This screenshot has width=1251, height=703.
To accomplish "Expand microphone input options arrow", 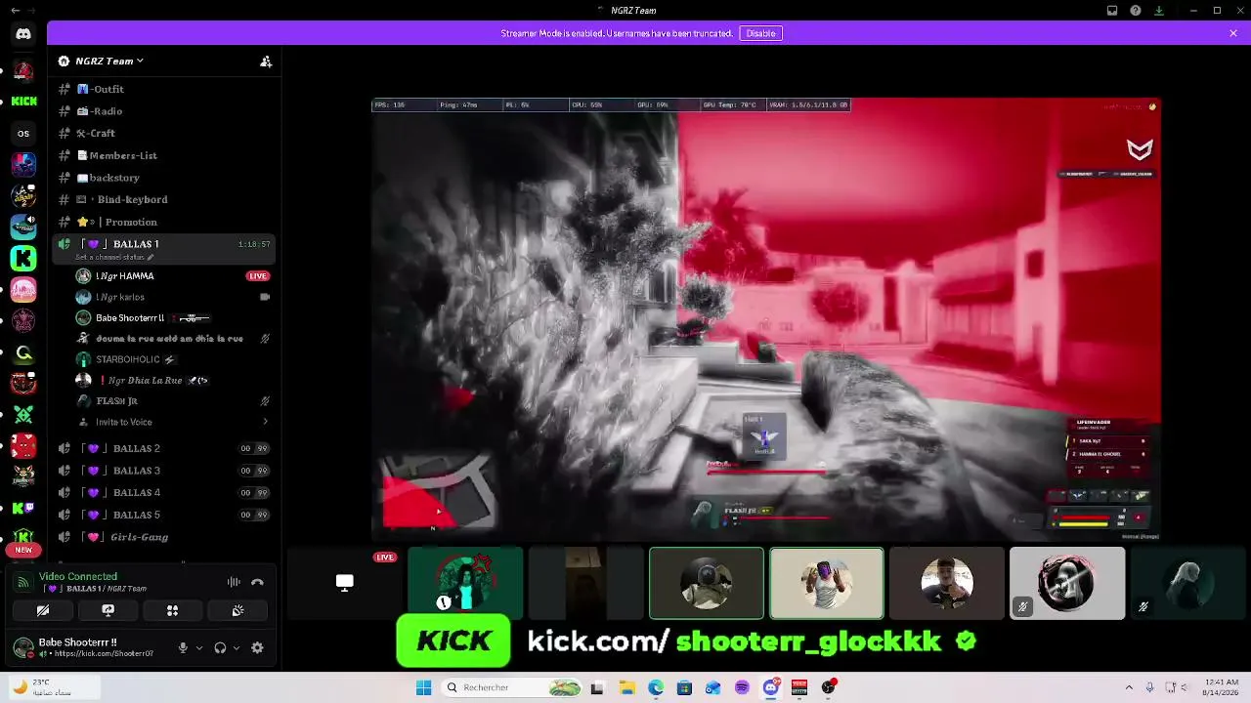I will tap(199, 647).
